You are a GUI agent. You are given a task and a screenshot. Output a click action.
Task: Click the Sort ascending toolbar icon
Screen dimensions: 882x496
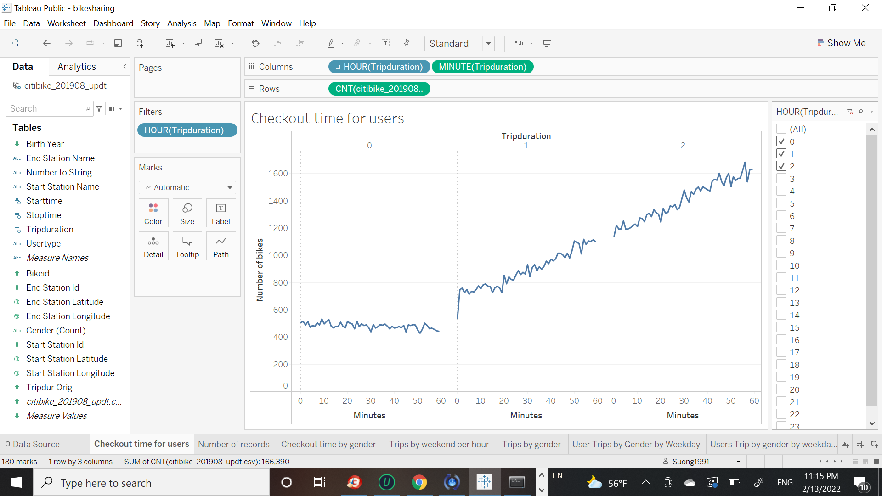(277, 43)
